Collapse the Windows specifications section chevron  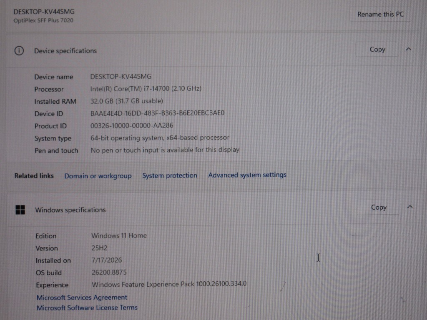410,207
